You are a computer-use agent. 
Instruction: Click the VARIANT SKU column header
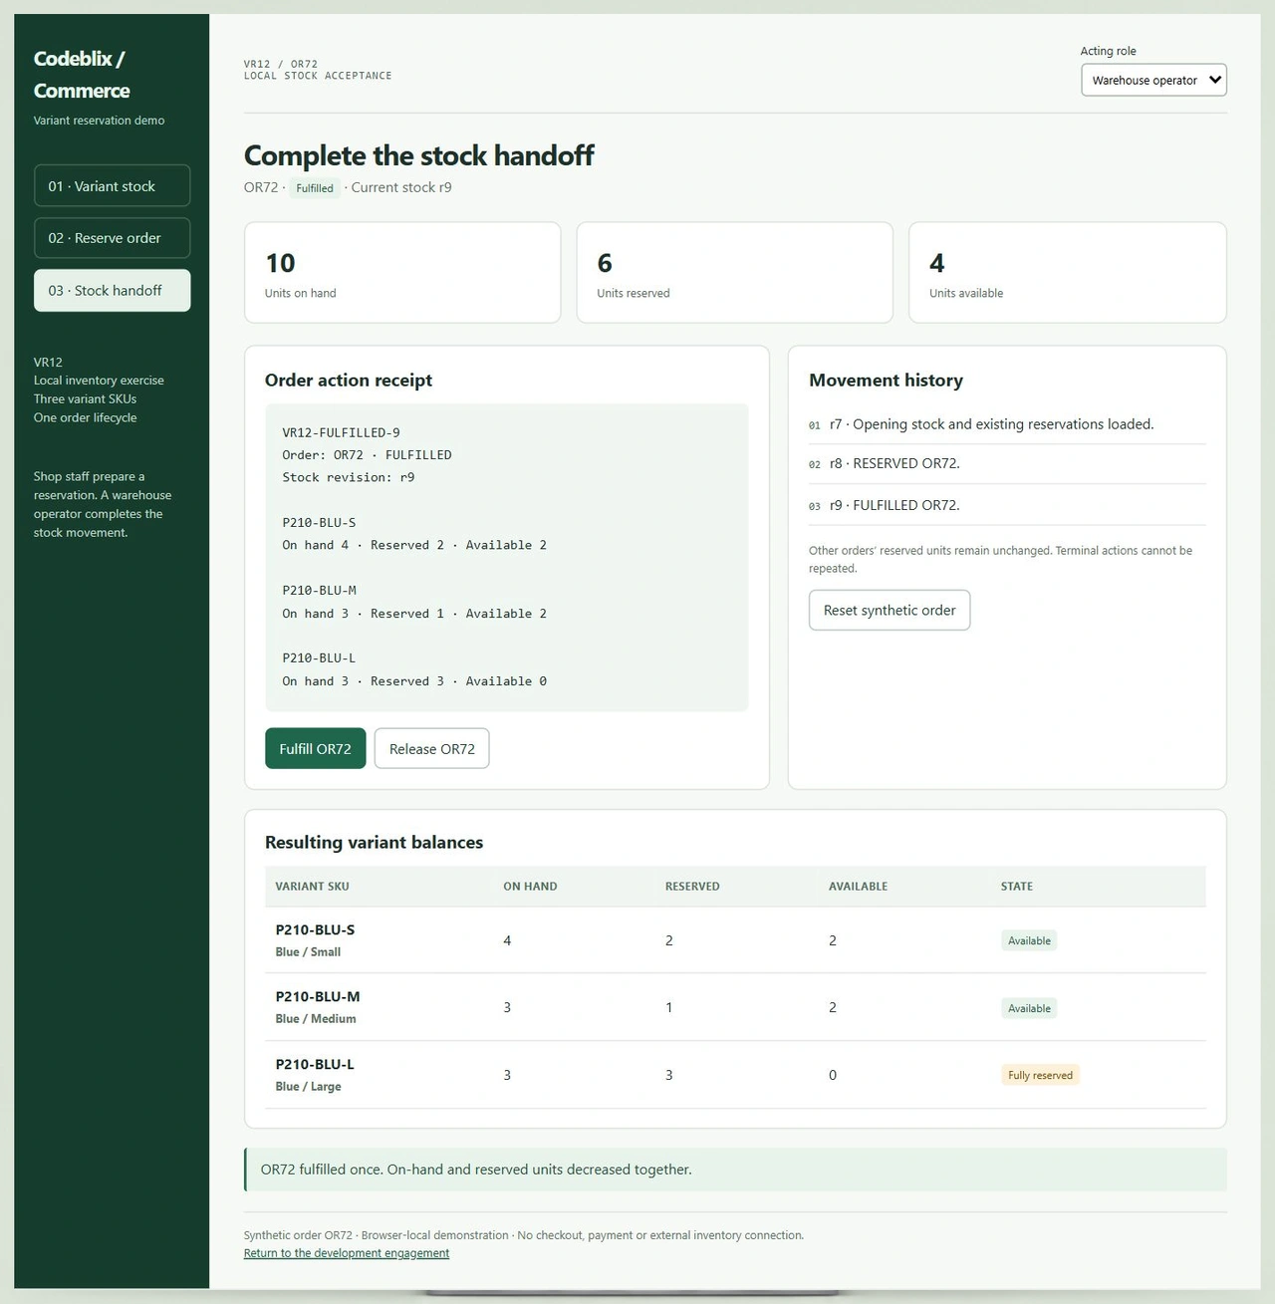click(312, 887)
